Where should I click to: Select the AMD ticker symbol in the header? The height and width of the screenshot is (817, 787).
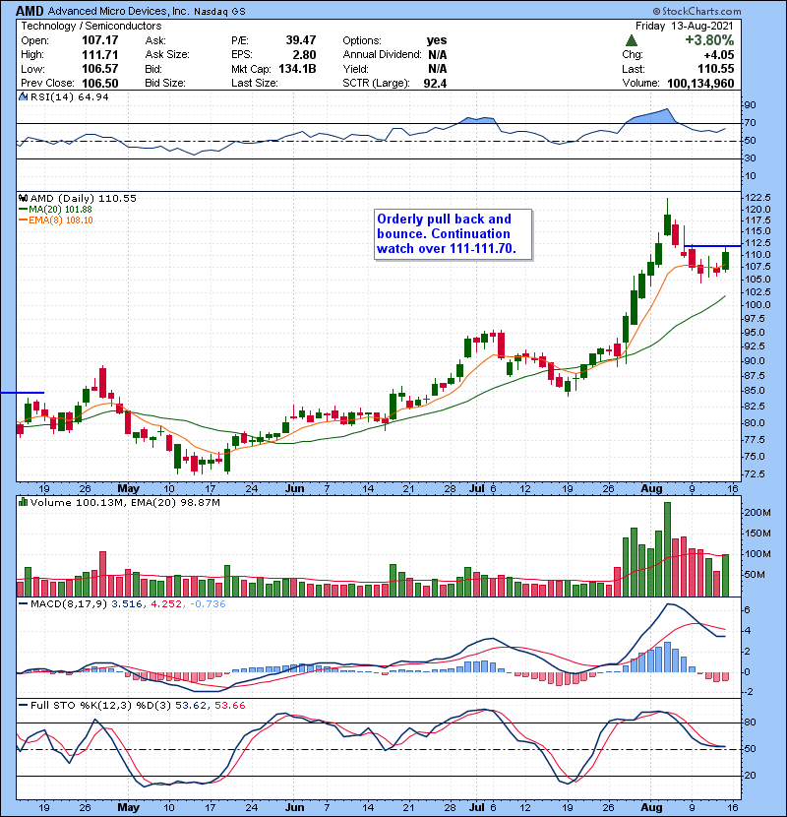(30, 11)
